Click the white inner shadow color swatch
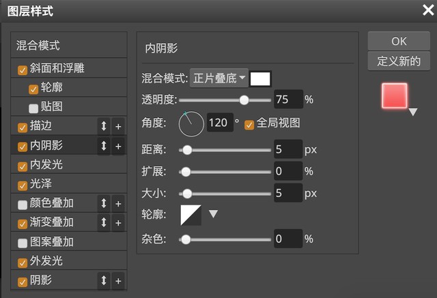The width and height of the screenshot is (437, 298). (261, 78)
